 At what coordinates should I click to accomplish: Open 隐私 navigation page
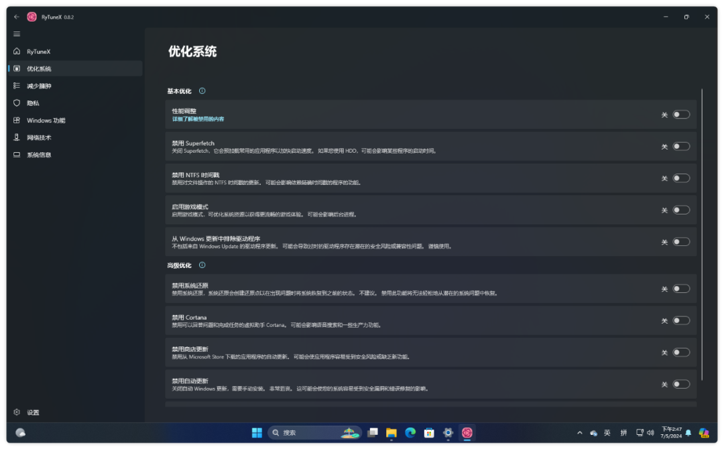pyautogui.click(x=75, y=103)
